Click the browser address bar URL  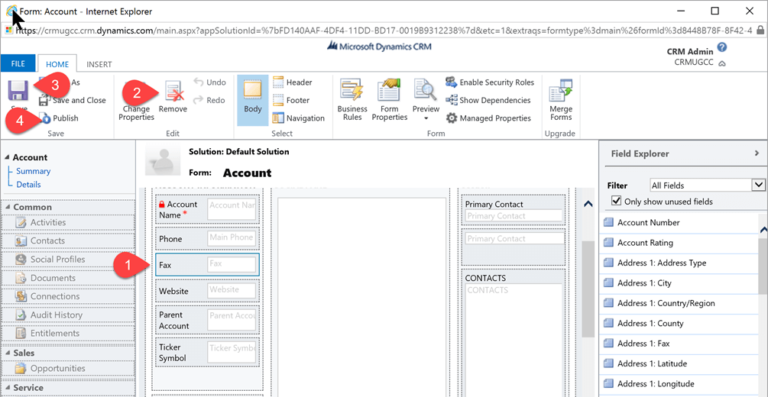[384, 31]
